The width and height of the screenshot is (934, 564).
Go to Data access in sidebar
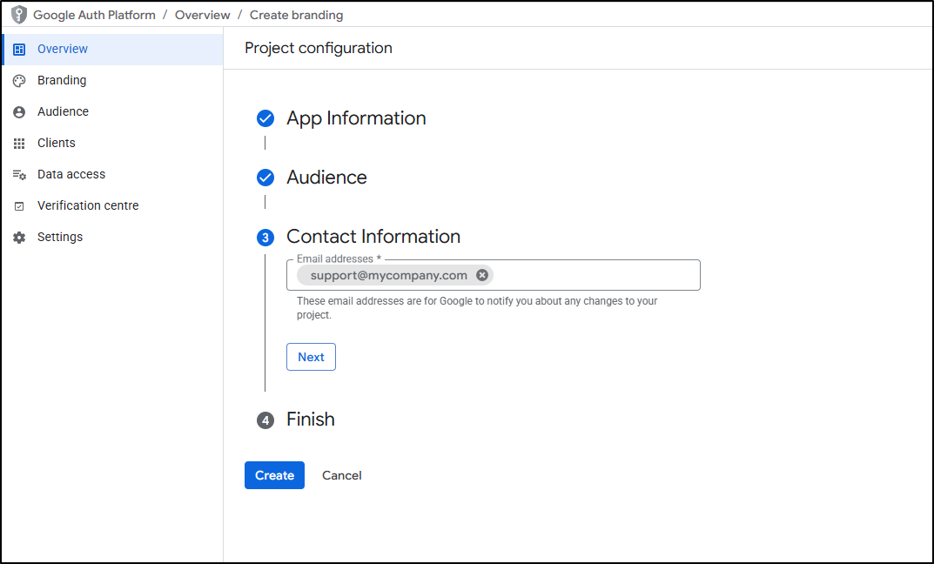71,175
